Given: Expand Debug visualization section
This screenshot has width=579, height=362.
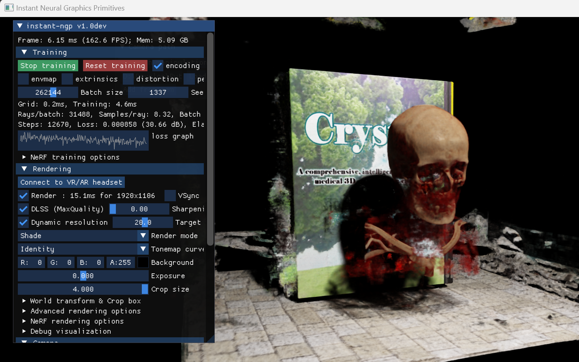Looking at the screenshot, I should point(24,331).
